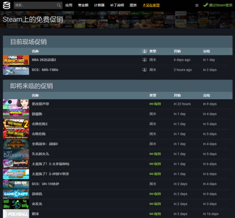Open the Total War Warhammer II thumbnail
Viewport: 235px width, 218px height.
click(16, 144)
